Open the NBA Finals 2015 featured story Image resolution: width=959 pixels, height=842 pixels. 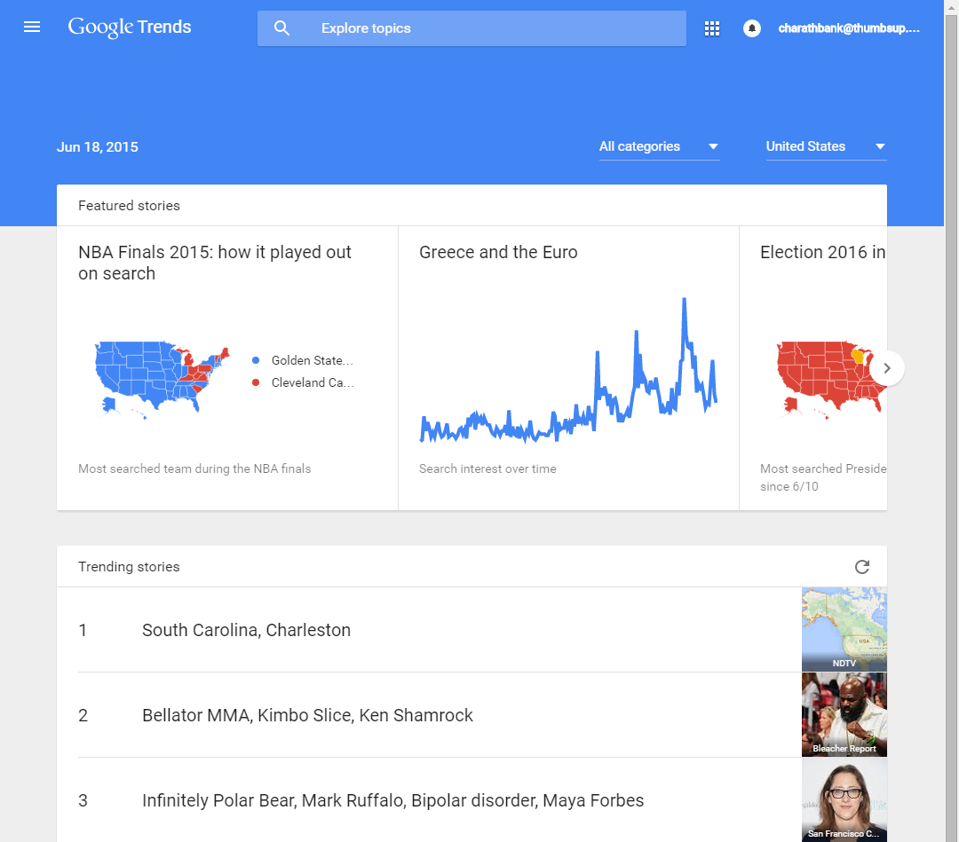tap(215, 263)
